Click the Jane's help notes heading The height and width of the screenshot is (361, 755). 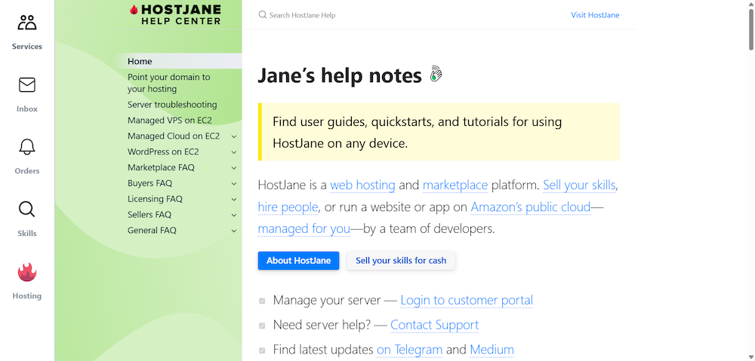[x=340, y=75]
